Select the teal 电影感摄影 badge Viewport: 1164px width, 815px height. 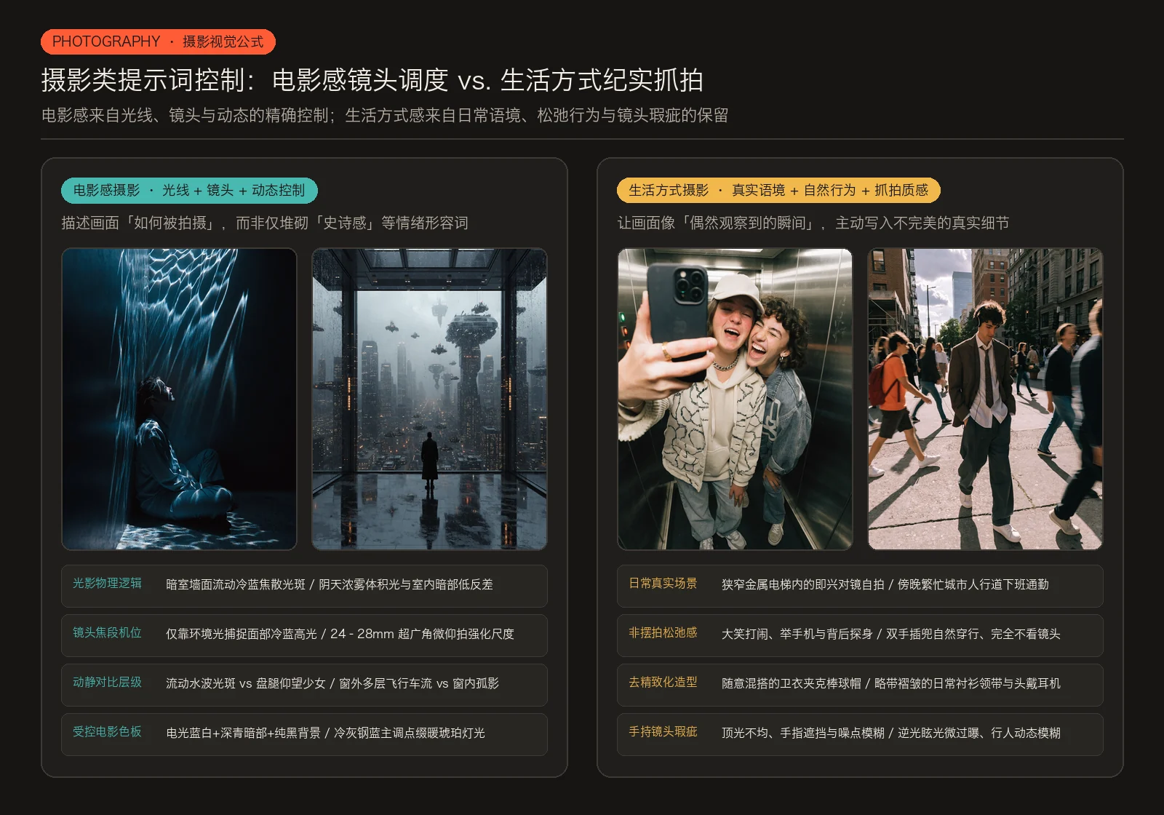pyautogui.click(x=189, y=191)
